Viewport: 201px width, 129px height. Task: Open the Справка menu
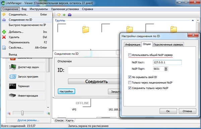pos(87,9)
